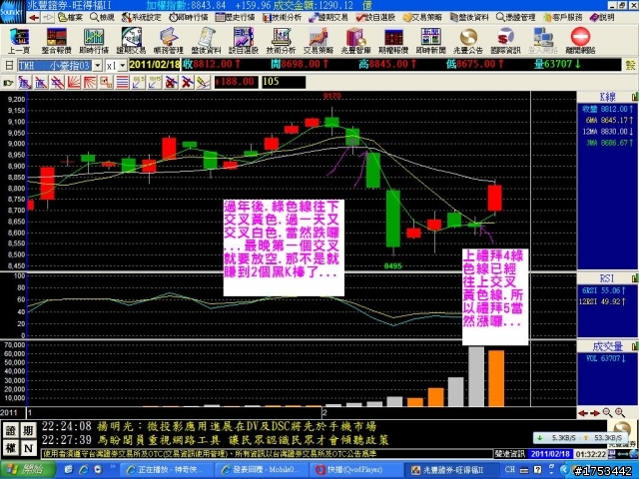Click the red left arrow below chart
Viewport: 639px width, 479px height.
583,413
